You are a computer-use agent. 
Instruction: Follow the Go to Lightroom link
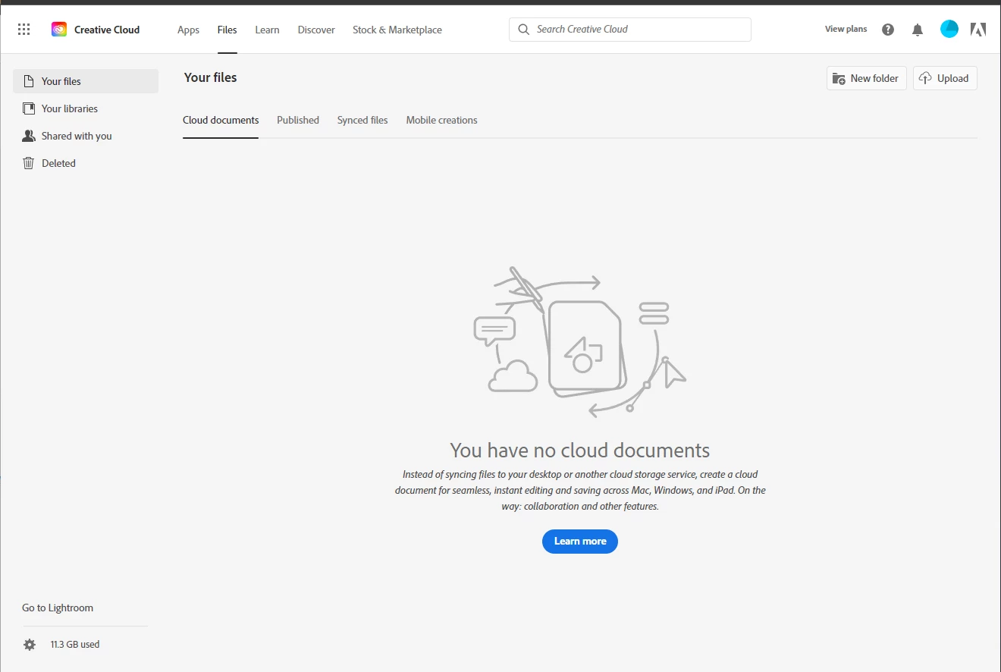(58, 608)
